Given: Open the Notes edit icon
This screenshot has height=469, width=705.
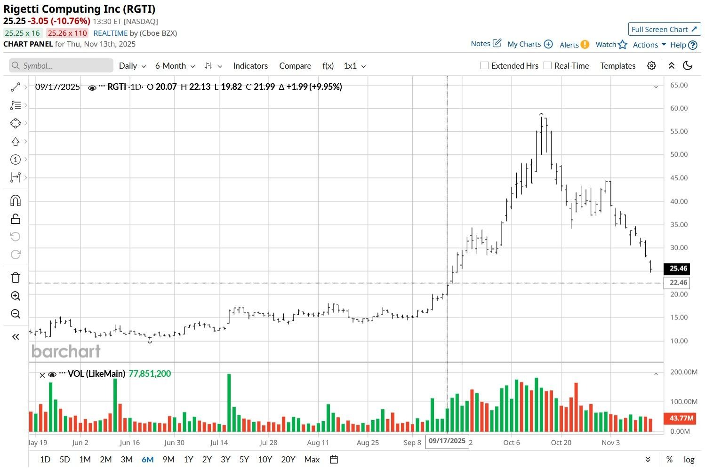Looking at the screenshot, I should pyautogui.click(x=497, y=43).
